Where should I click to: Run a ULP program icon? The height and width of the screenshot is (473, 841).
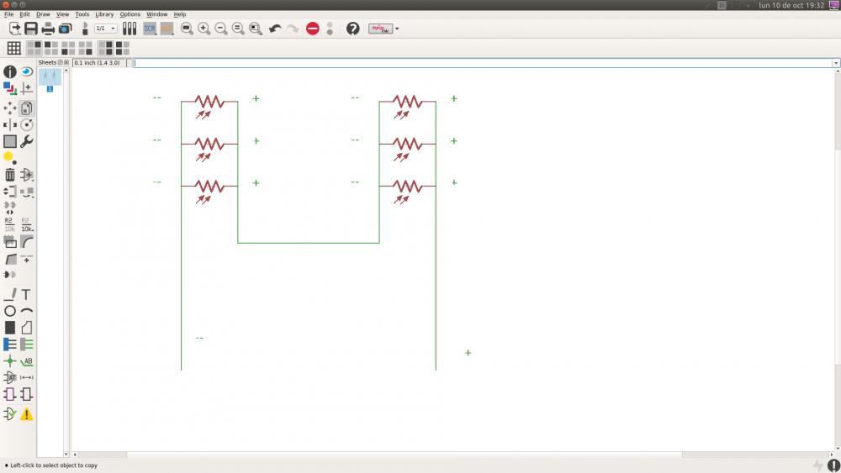[167, 29]
